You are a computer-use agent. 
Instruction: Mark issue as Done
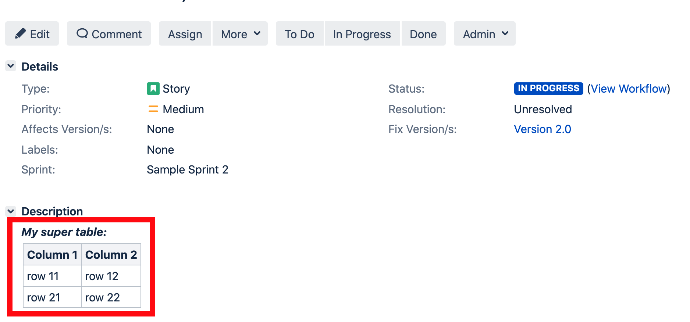(x=423, y=33)
